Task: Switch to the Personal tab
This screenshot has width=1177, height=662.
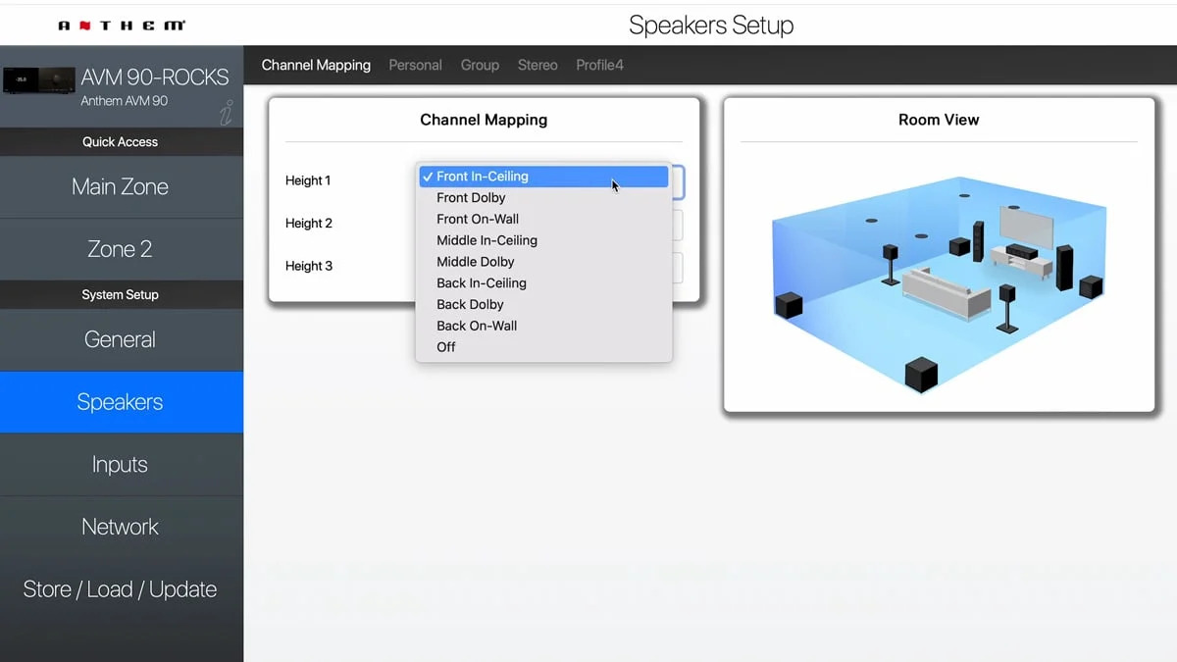Action: pos(415,65)
